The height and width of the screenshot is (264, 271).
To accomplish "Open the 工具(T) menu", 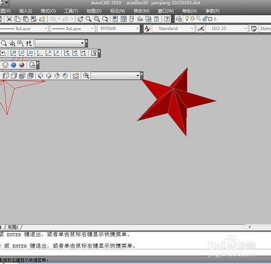I will pos(72,11).
